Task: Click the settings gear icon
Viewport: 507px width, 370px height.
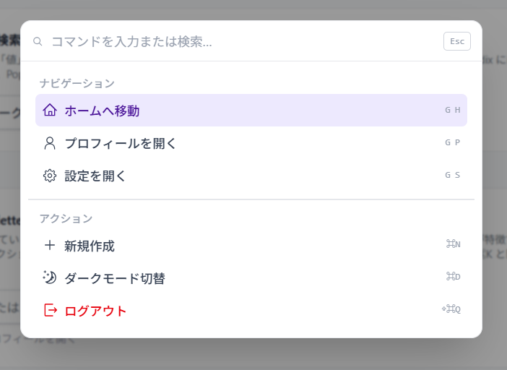Action: tap(50, 176)
